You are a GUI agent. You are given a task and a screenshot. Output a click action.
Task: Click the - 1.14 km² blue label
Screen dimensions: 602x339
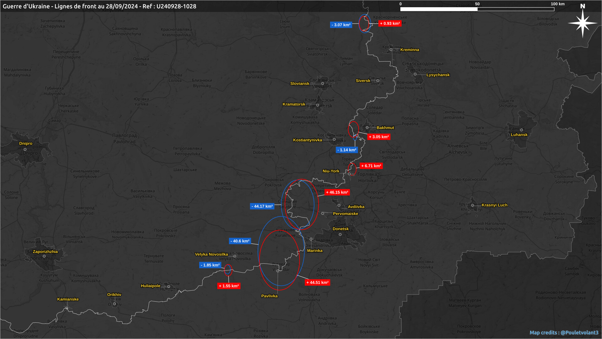coord(346,150)
